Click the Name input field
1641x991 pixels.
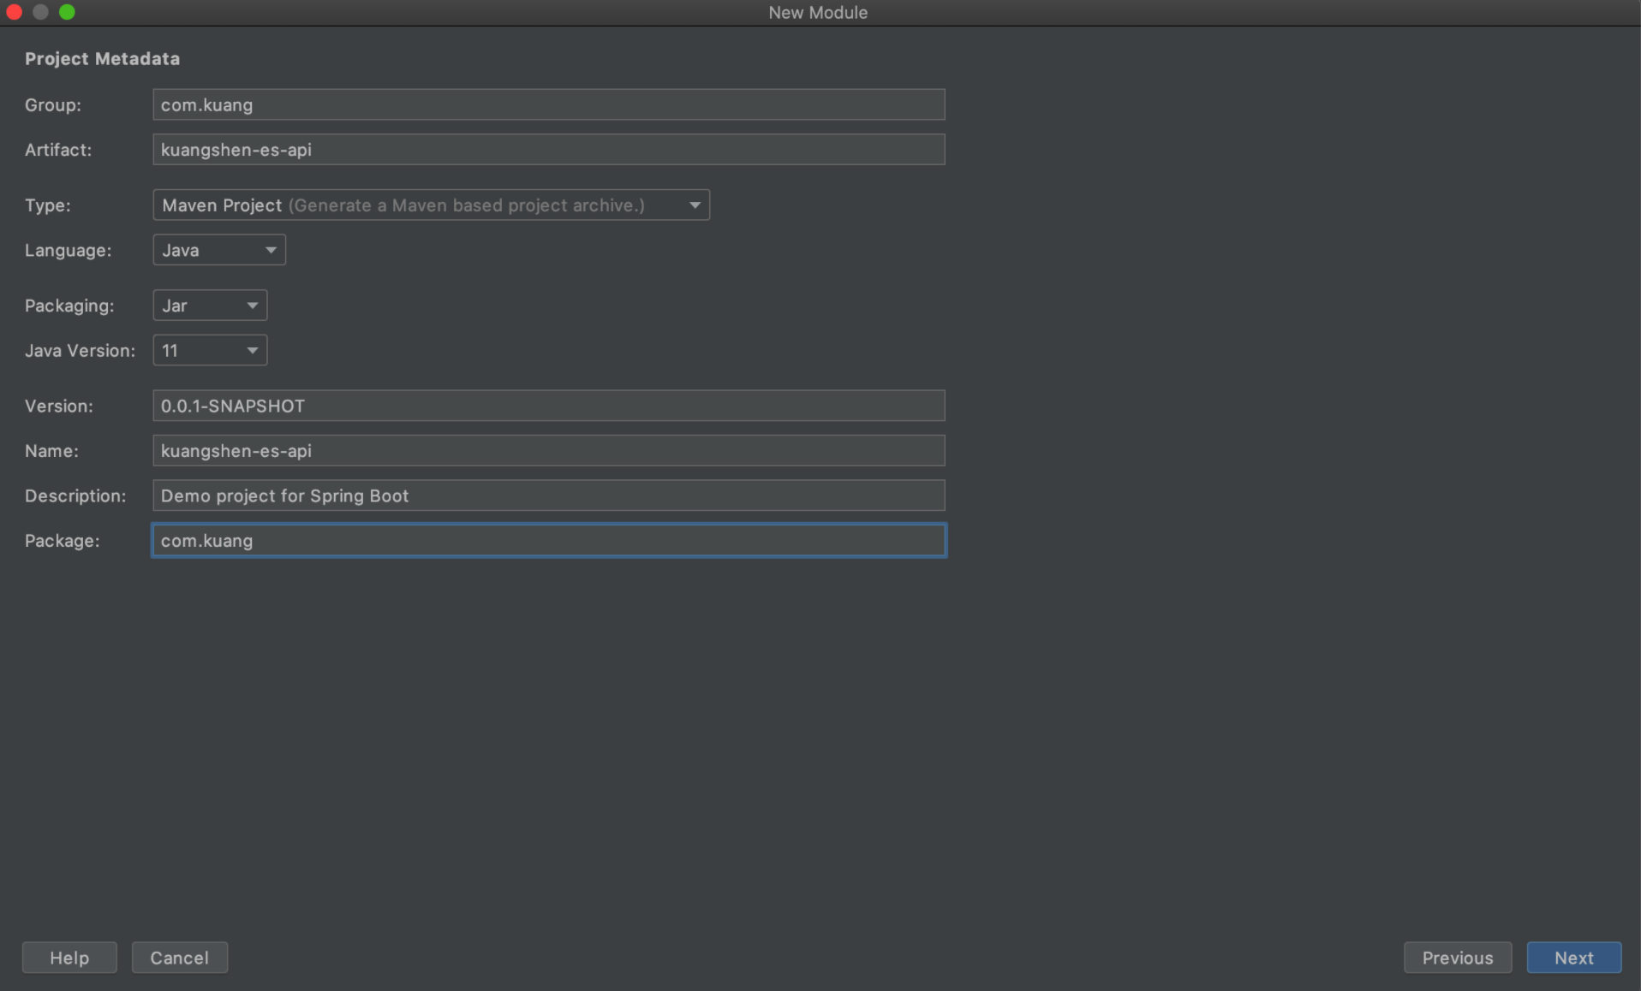coord(548,450)
